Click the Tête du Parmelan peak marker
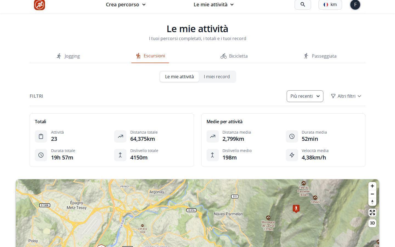395x247 pixels. (304, 183)
